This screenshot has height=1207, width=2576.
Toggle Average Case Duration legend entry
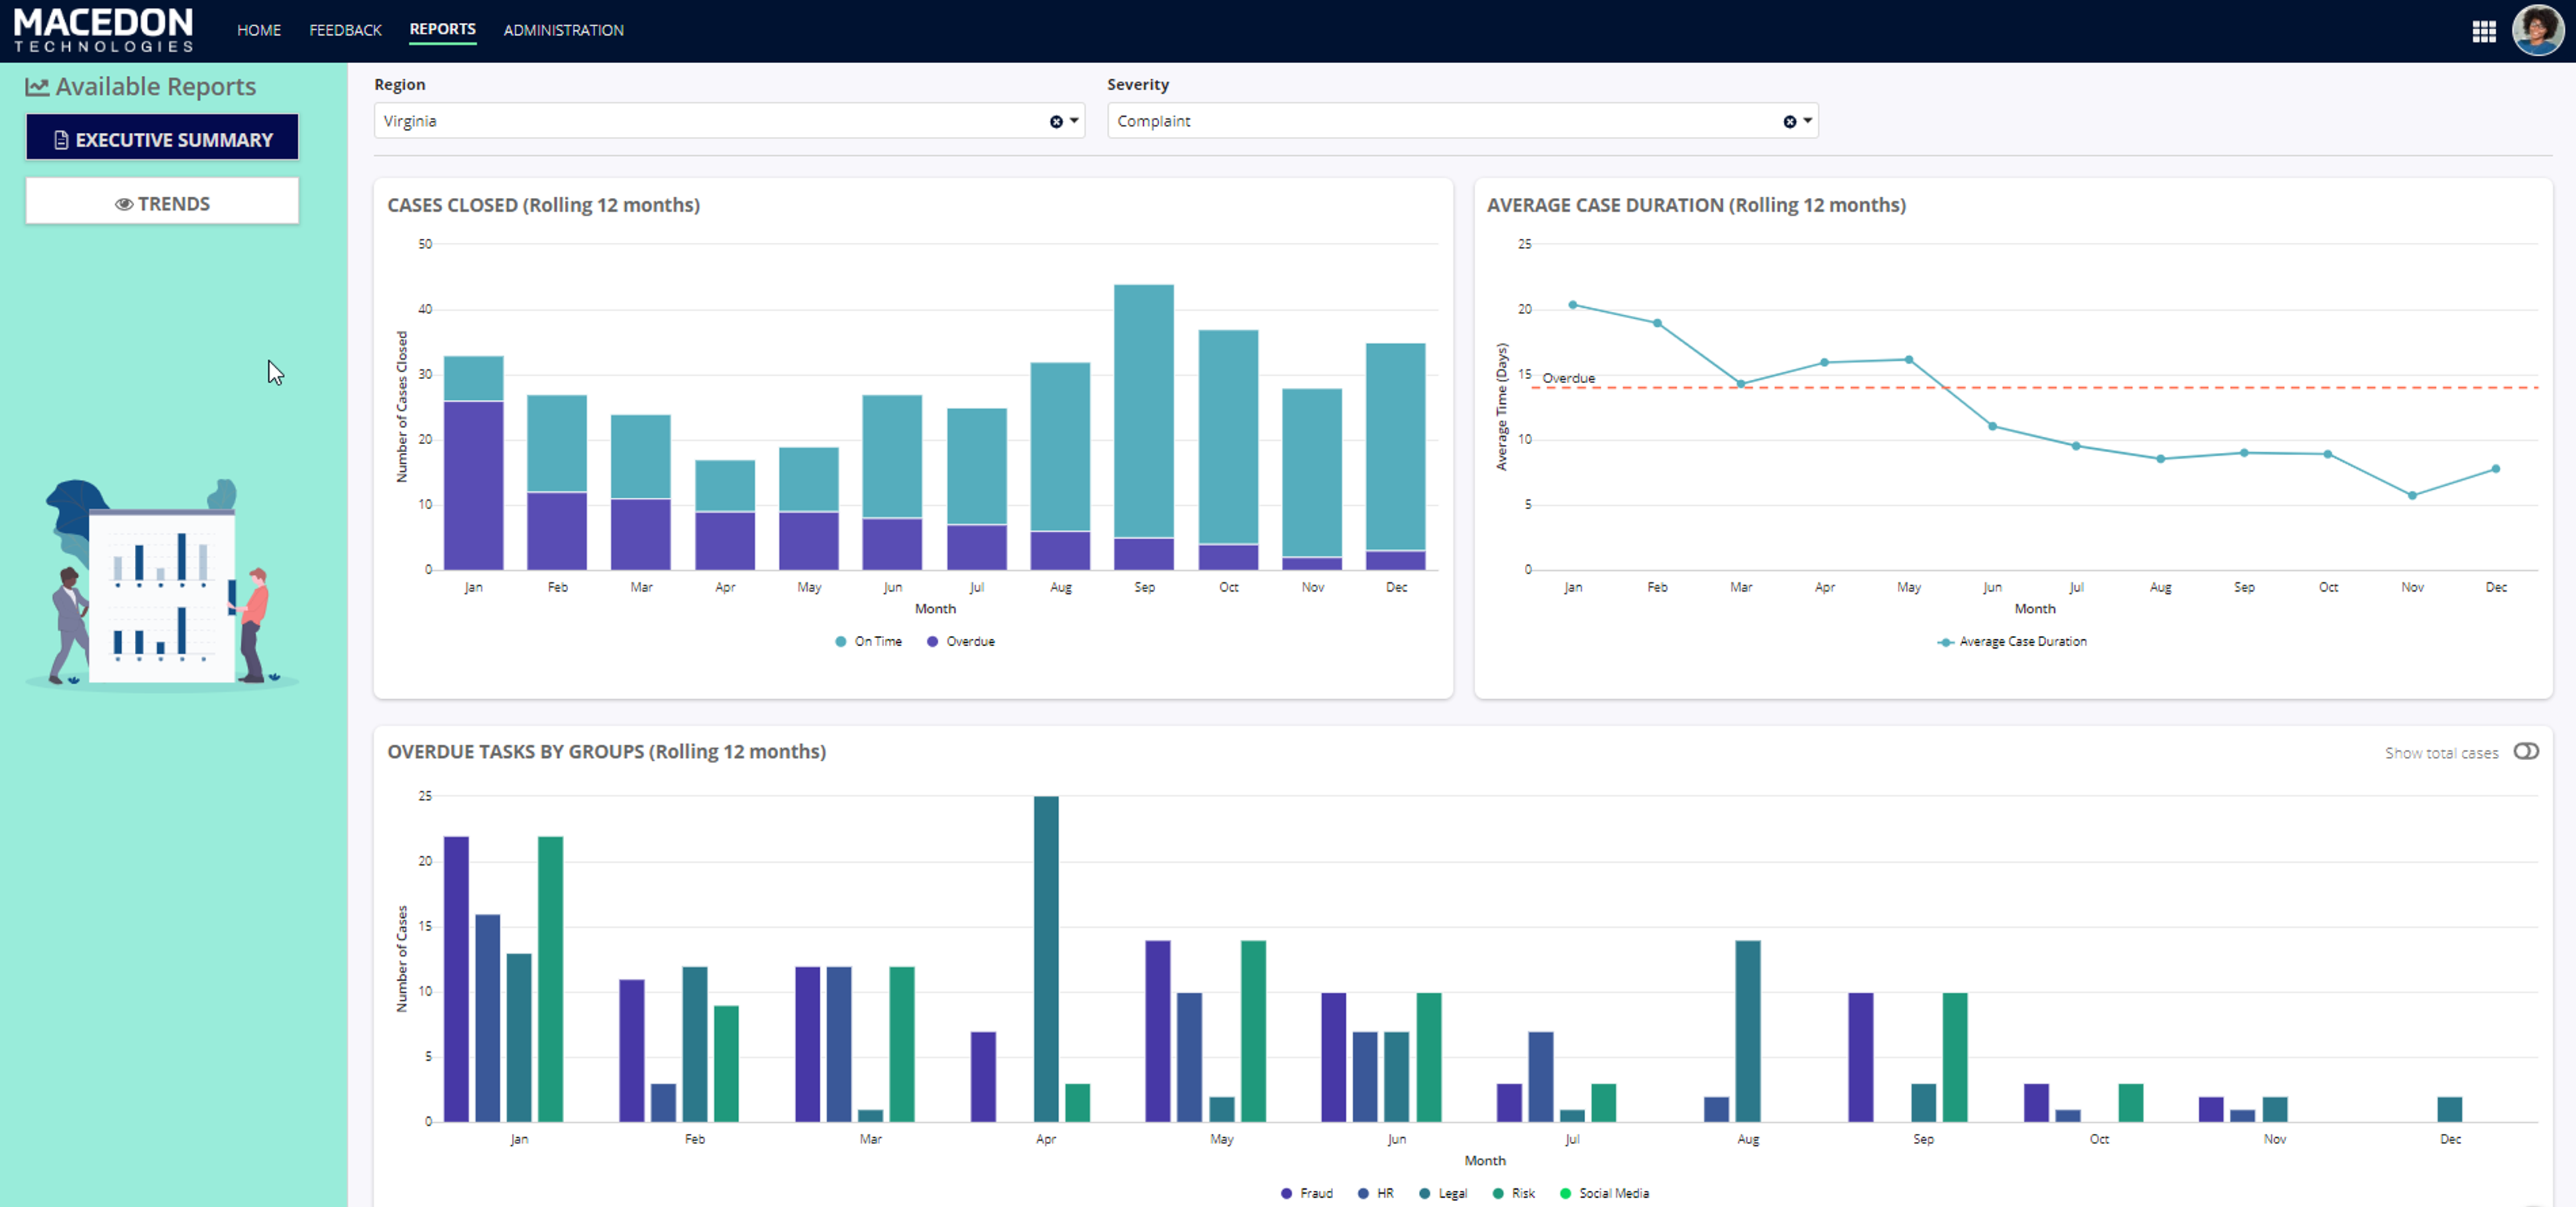[x=2012, y=641]
